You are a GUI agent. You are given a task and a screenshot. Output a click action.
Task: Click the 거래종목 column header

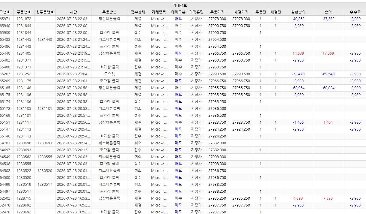159,12
